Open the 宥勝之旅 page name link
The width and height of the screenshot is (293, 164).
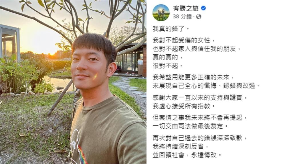186,8
